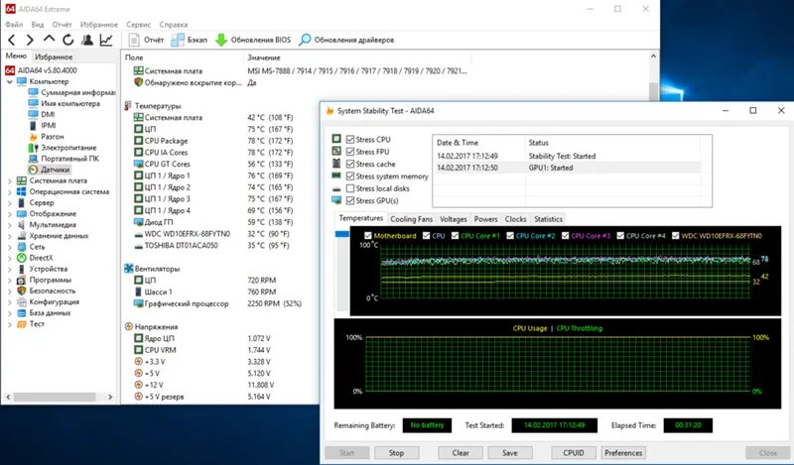Click the refresh toolbar icon
This screenshot has width=794, height=465.
(67, 40)
